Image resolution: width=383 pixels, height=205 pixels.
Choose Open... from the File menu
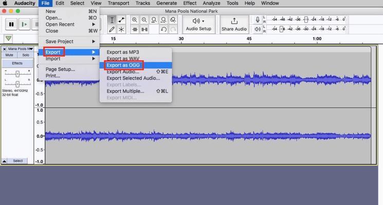(x=69, y=18)
